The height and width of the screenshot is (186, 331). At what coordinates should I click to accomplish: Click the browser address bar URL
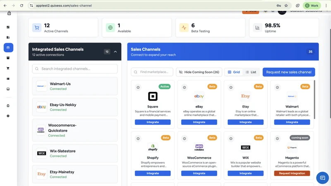(64, 6)
